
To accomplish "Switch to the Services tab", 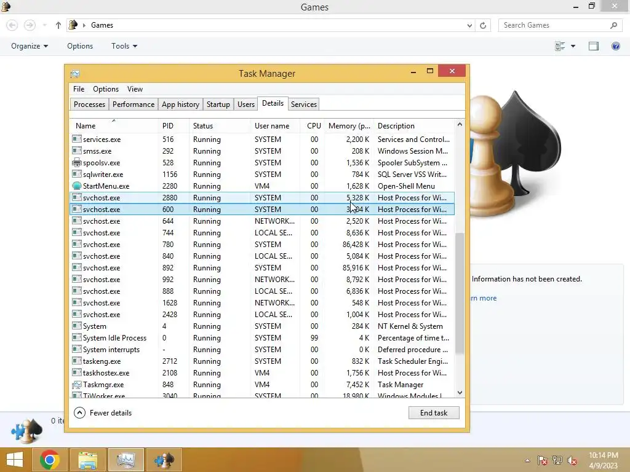I will (304, 104).
